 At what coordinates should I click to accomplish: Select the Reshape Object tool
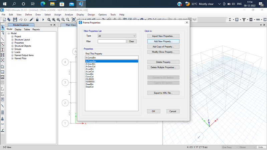(x=3, y=33)
